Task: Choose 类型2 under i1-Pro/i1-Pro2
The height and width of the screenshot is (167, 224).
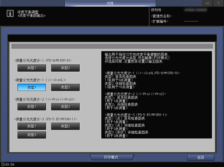Action: click(65, 107)
